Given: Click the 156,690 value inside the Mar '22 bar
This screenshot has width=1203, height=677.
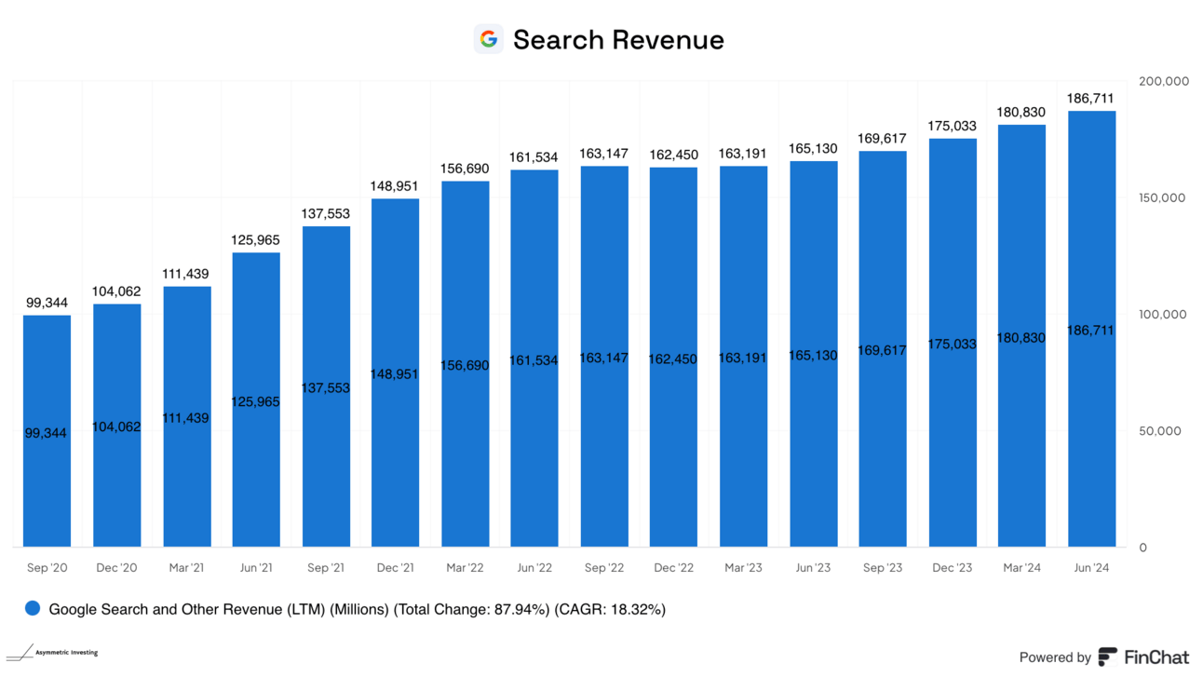Looking at the screenshot, I should point(465,365).
